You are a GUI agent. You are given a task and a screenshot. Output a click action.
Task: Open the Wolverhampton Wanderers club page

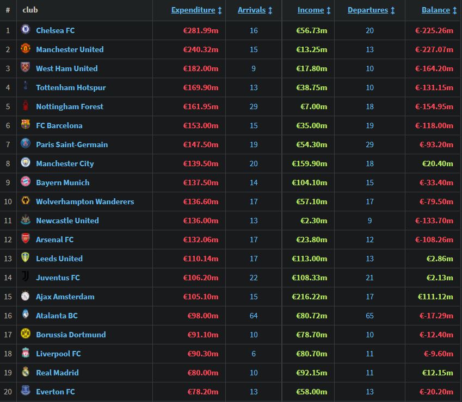pos(85,202)
